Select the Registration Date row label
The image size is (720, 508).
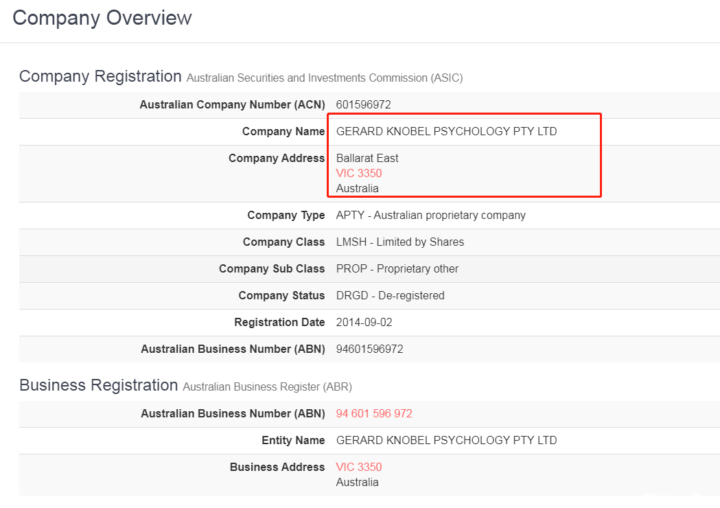click(x=279, y=323)
